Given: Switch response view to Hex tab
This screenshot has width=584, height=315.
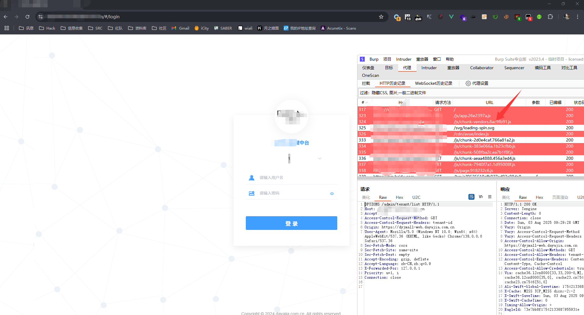Looking at the screenshot, I should (x=539, y=197).
